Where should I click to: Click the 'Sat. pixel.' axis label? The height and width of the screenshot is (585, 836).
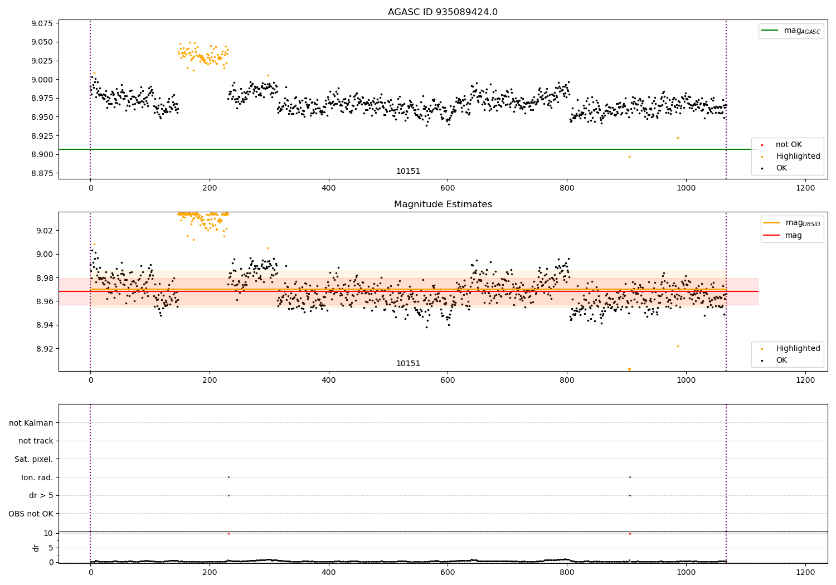[34, 459]
